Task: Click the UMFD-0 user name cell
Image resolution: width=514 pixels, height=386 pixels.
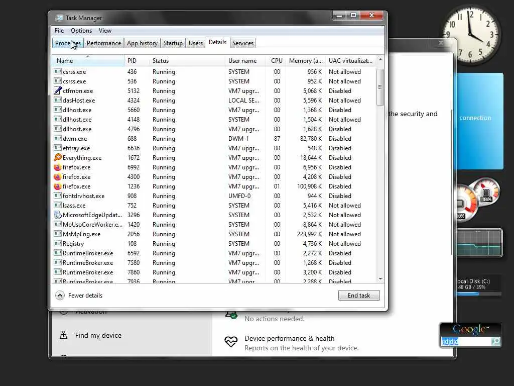Action: [239, 196]
